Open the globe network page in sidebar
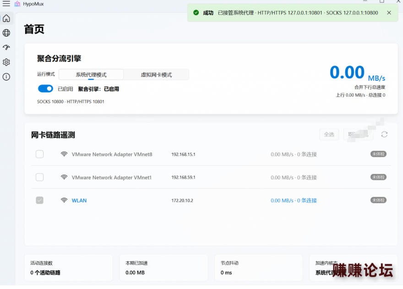Screen dimensions: 403x289 point(6,33)
